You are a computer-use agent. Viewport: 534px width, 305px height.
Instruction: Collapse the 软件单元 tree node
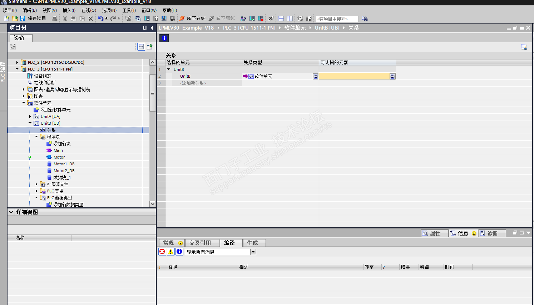24,103
